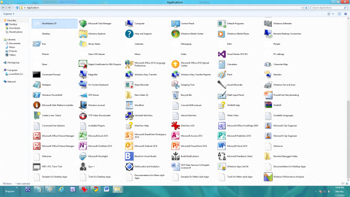Image resolution: width=350 pixels, height=197 pixels.
Task: Select the Control Panel icon
Action: [x=176, y=24]
